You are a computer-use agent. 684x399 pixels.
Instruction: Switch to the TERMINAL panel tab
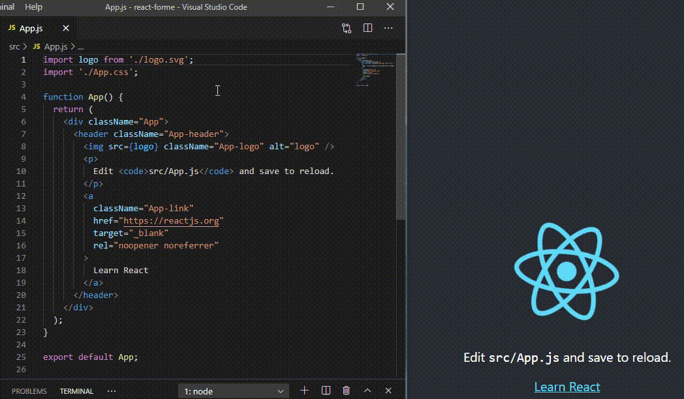point(76,391)
